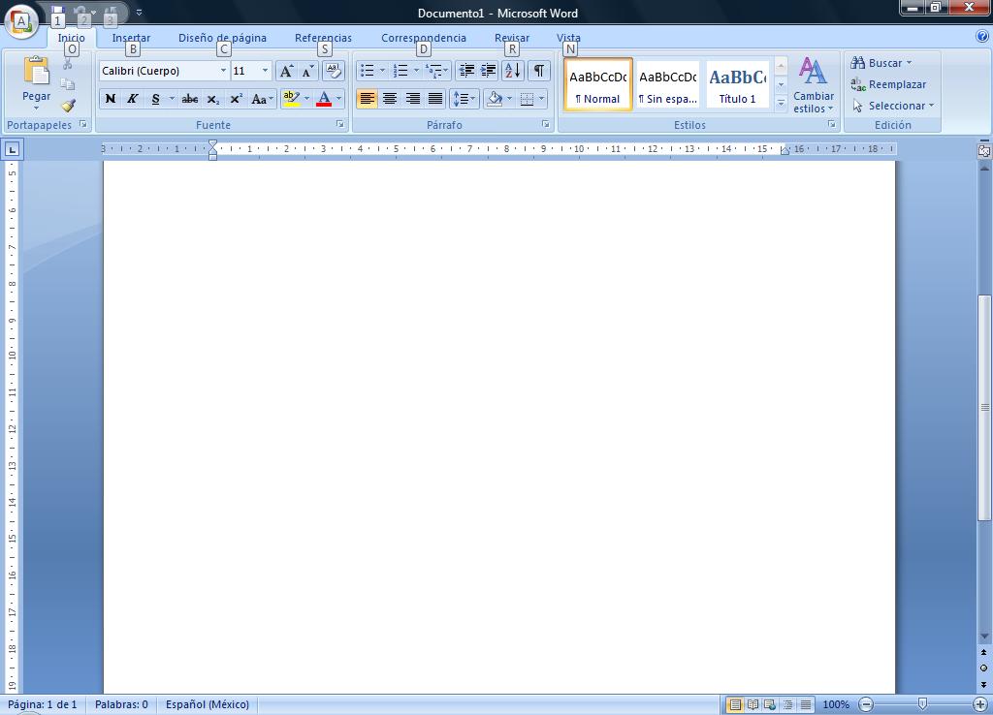Select the Format Painter brush icon

pyautogui.click(x=68, y=105)
